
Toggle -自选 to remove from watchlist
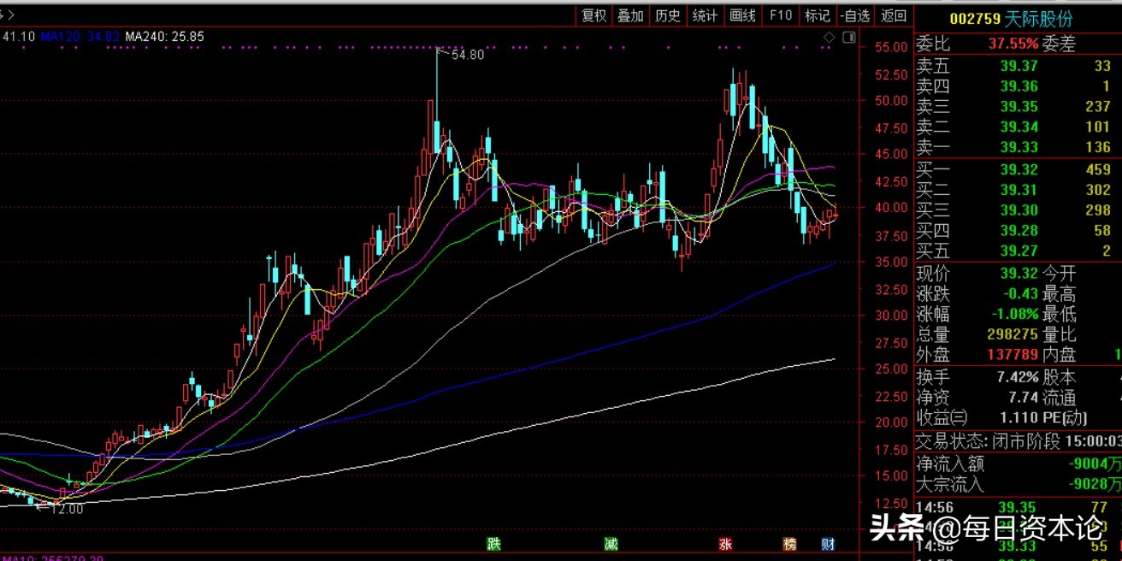(855, 15)
